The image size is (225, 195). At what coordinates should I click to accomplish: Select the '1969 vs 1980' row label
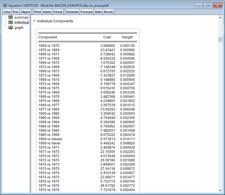pyautogui.click(x=49, y=113)
